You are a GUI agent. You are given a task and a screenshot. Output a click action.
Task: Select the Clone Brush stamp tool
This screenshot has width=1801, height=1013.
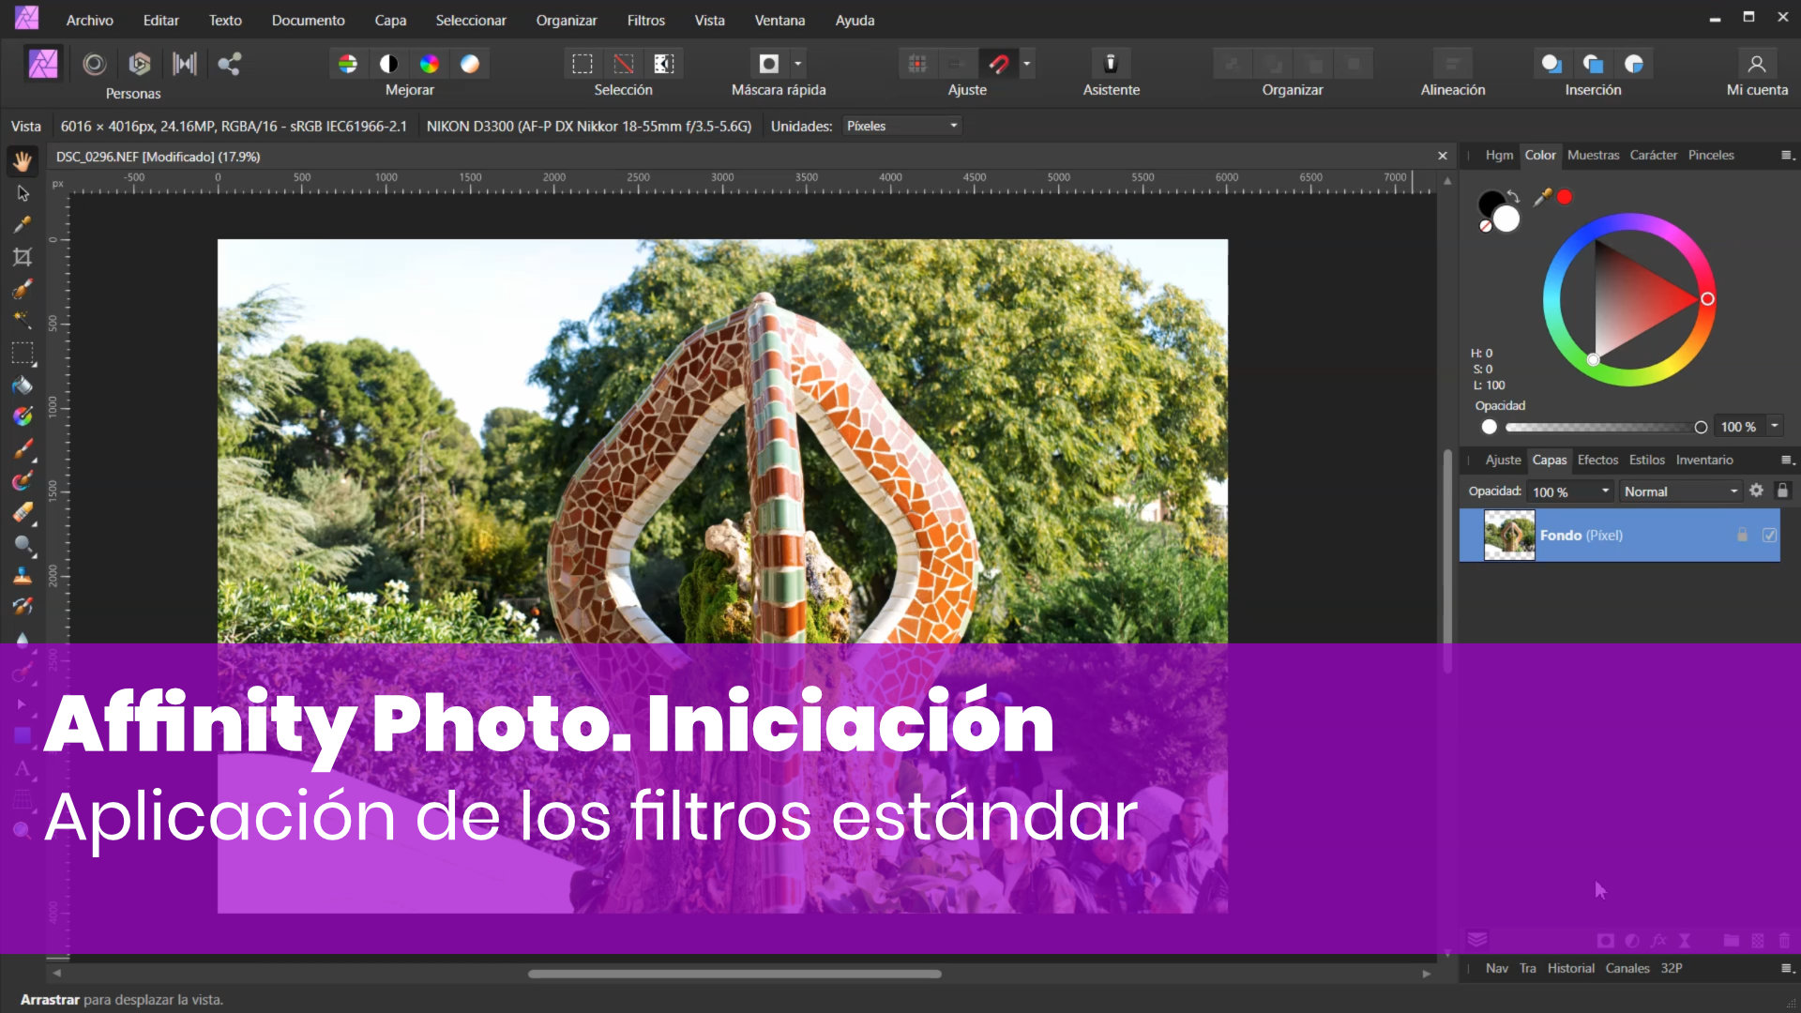pos(23,576)
